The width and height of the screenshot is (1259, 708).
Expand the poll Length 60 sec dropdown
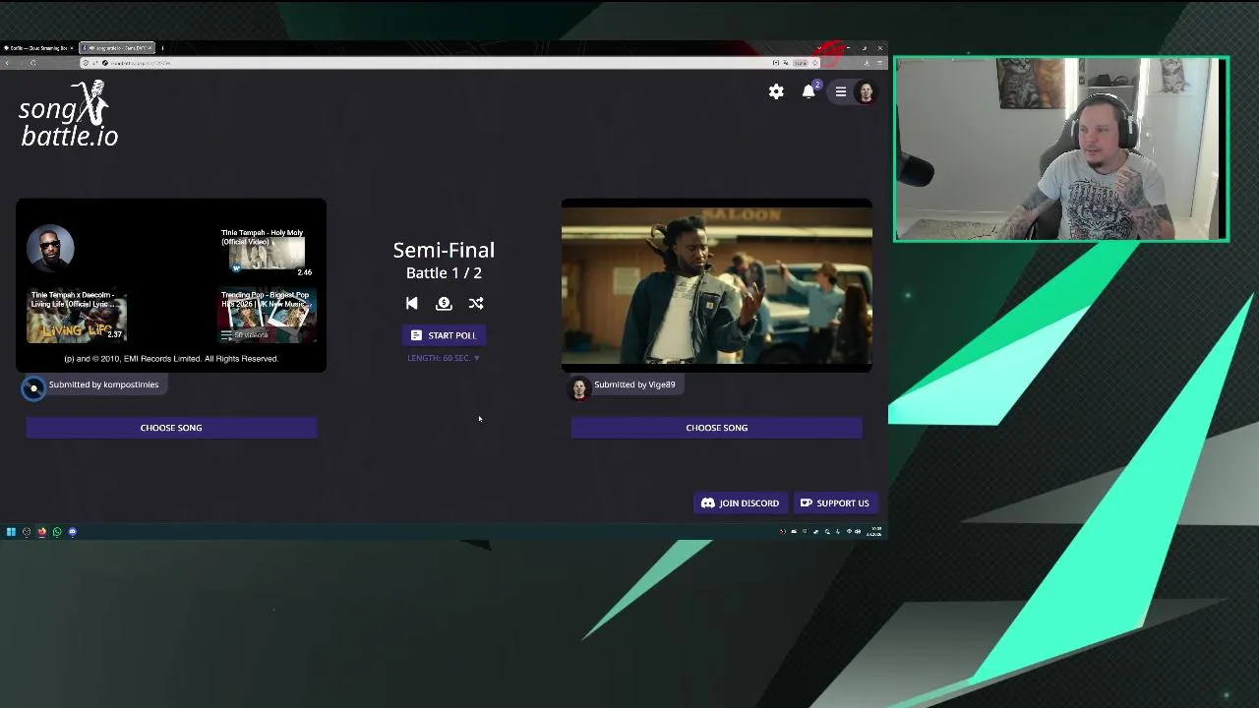[444, 358]
